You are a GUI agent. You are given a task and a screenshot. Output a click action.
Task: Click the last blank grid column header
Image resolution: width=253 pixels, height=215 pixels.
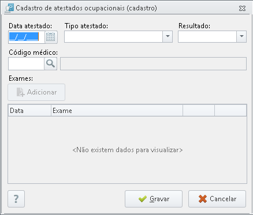coord(230,111)
